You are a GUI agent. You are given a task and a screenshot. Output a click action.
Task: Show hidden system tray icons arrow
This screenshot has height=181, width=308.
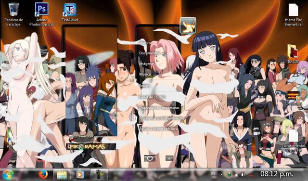[x=221, y=175]
